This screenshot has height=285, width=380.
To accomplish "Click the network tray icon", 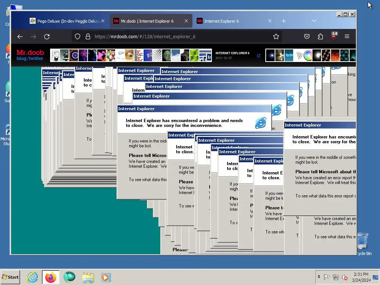I will [335, 277].
